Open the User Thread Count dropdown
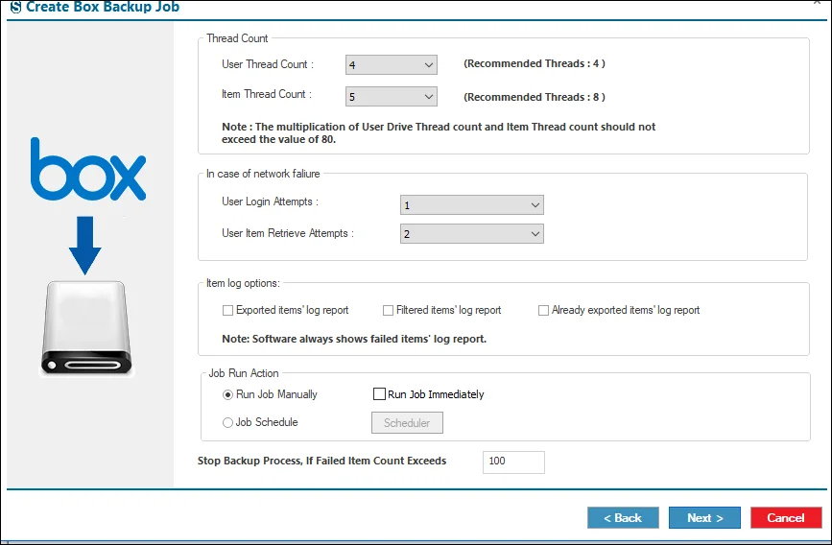Image resolution: width=832 pixels, height=545 pixels. click(392, 64)
